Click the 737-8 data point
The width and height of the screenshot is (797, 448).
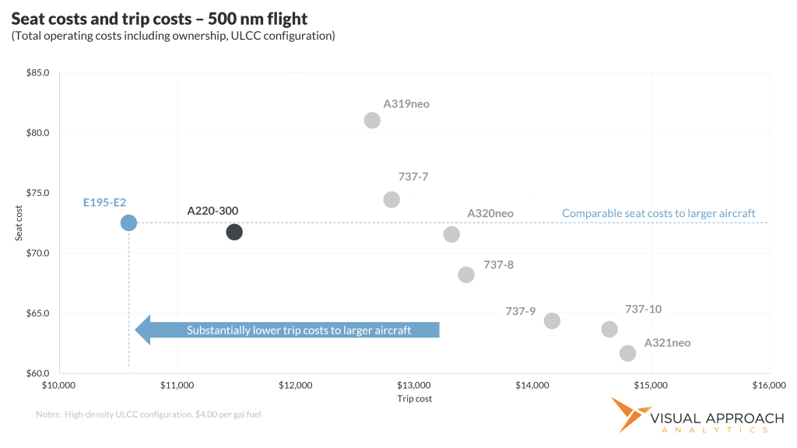pos(466,275)
